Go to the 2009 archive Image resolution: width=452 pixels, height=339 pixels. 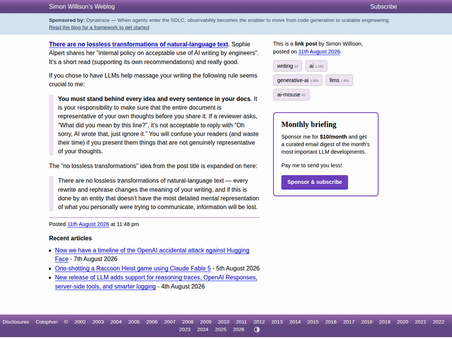coord(206,322)
